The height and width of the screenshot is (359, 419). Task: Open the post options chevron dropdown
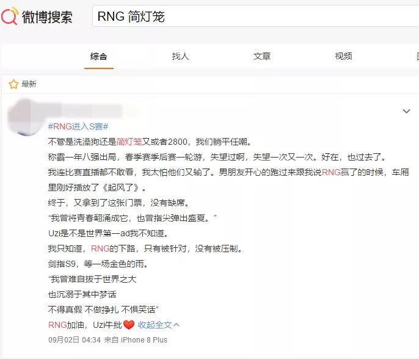(x=406, y=111)
